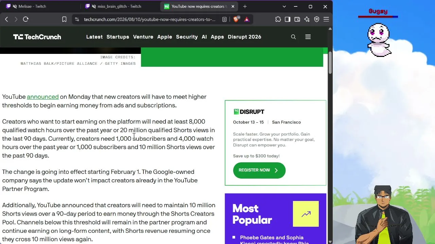Go to the TechCrunch home logo
Image resolution: width=435 pixels, height=244 pixels.
[x=37, y=37]
